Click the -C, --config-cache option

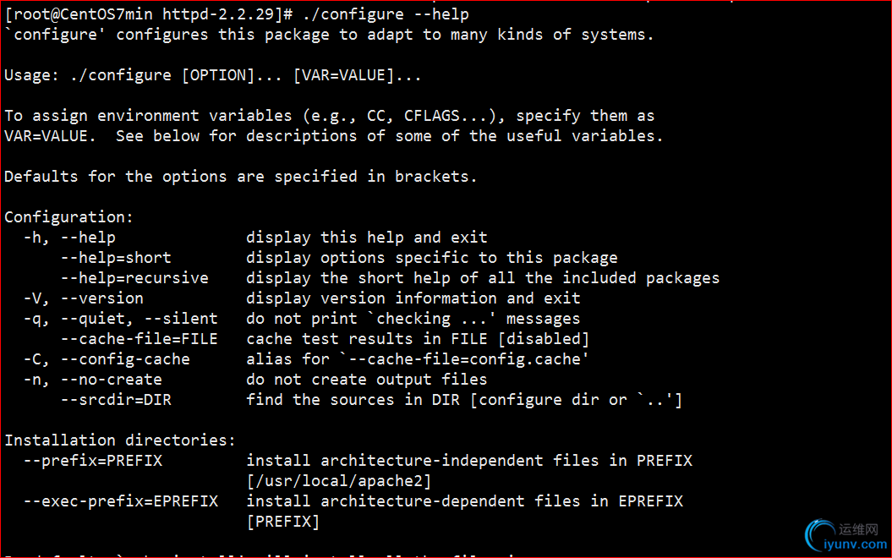point(107,359)
